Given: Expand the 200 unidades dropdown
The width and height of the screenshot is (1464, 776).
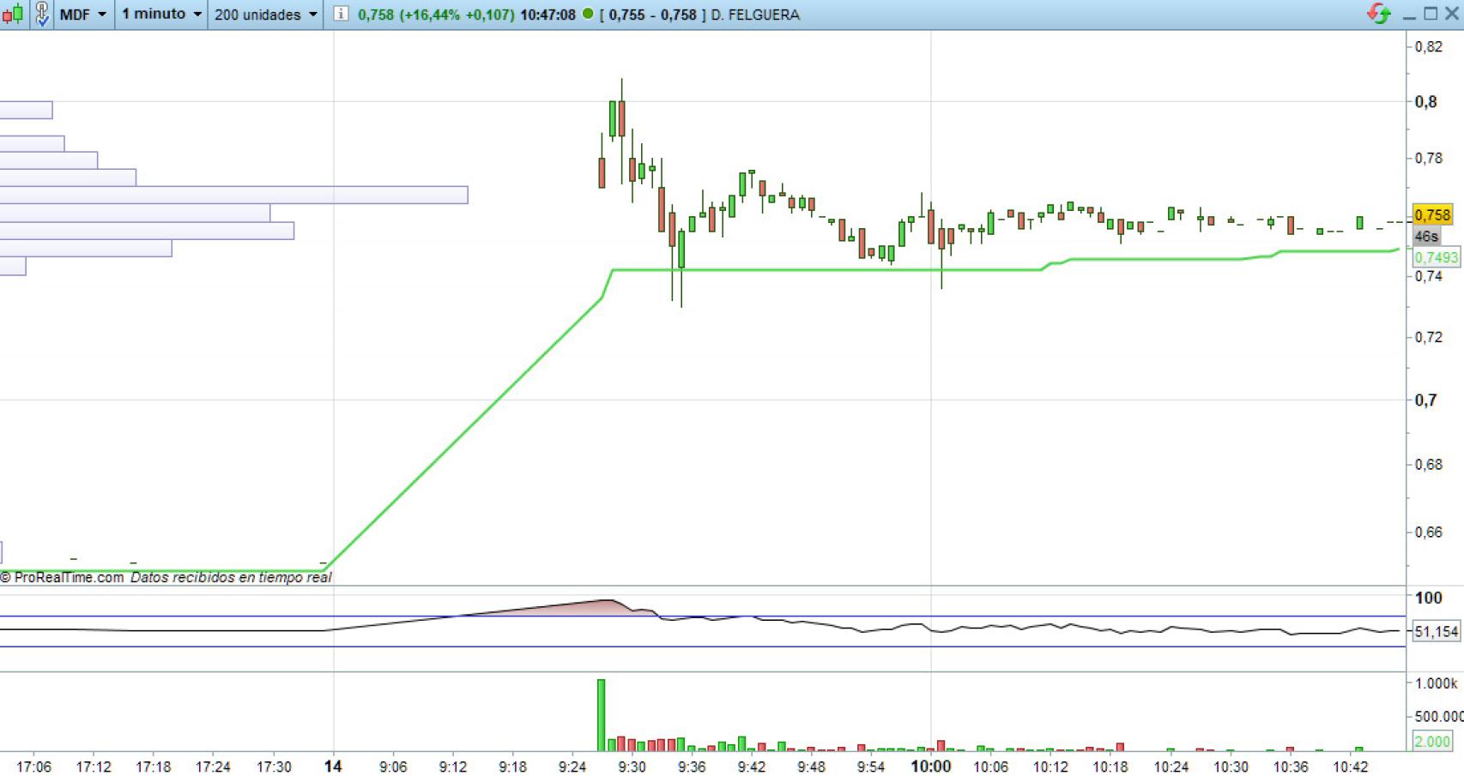Looking at the screenshot, I should 265,15.
